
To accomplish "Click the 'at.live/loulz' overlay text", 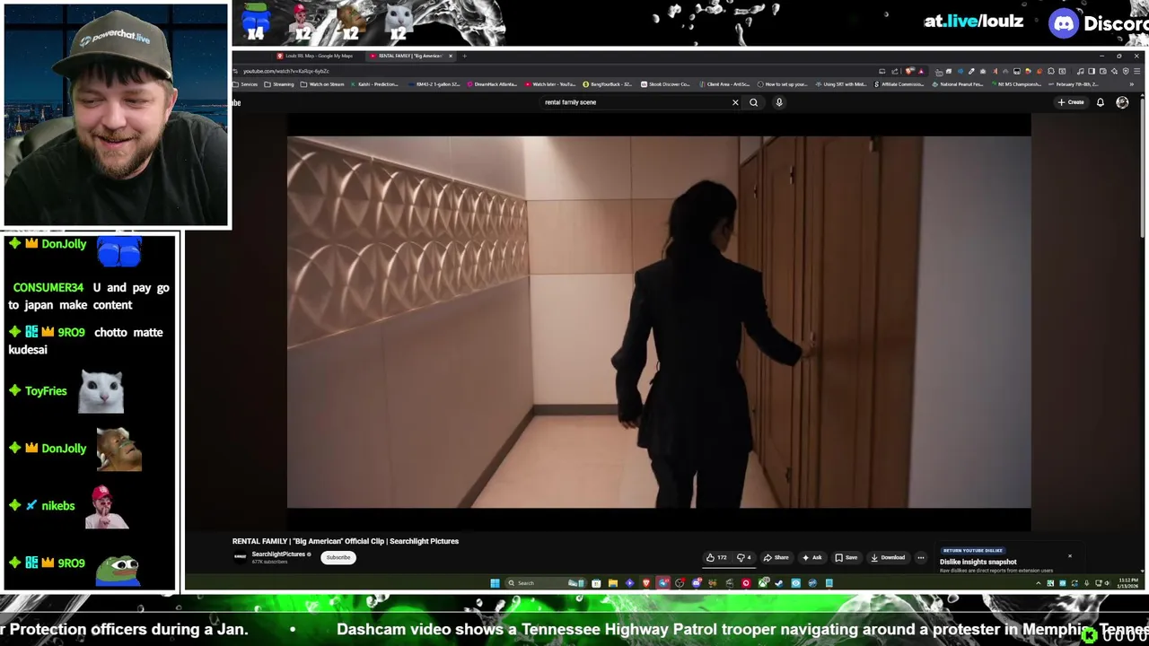I will (974, 22).
